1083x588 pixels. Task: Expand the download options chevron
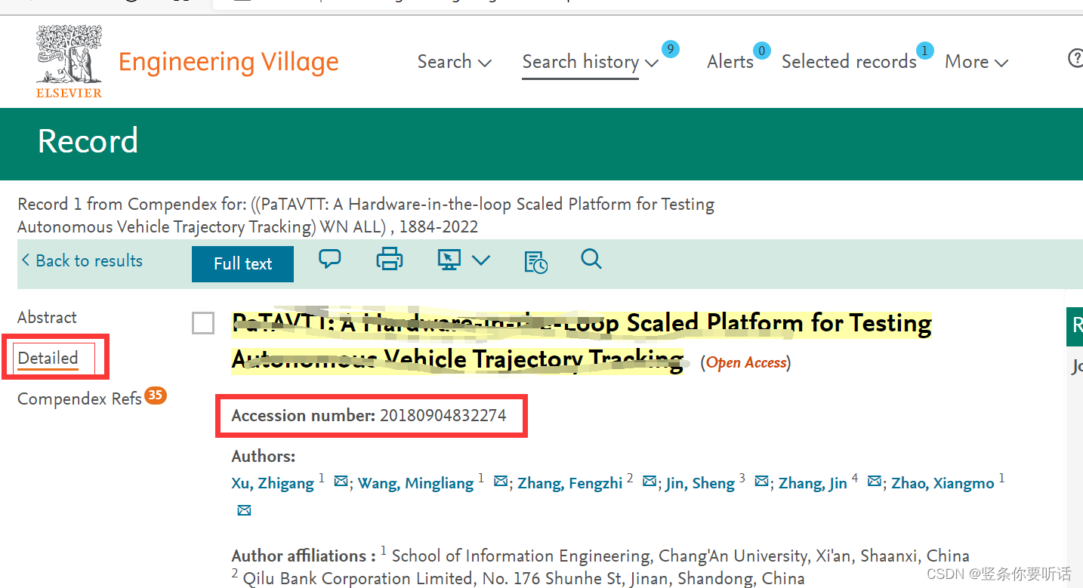(x=481, y=260)
